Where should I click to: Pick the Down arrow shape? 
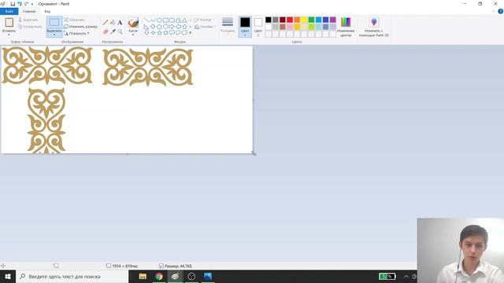coord(146,33)
